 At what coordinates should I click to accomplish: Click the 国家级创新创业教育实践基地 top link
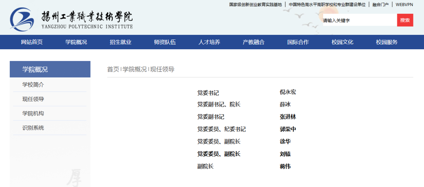pos(256,5)
